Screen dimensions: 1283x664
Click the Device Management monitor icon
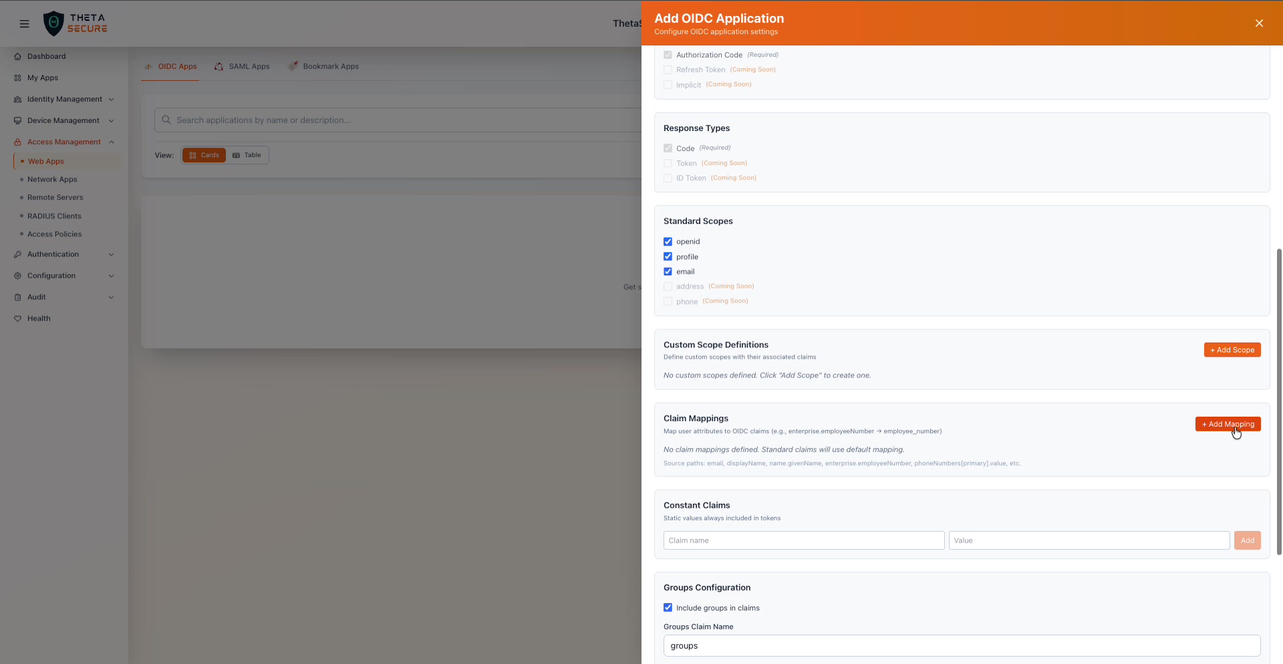click(x=18, y=120)
